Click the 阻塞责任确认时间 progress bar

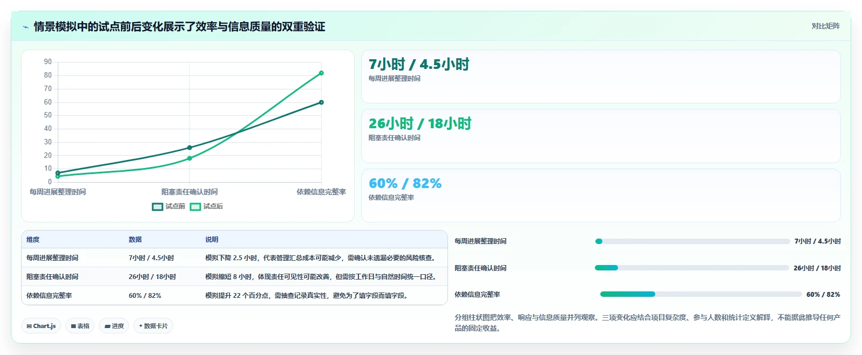click(x=691, y=268)
